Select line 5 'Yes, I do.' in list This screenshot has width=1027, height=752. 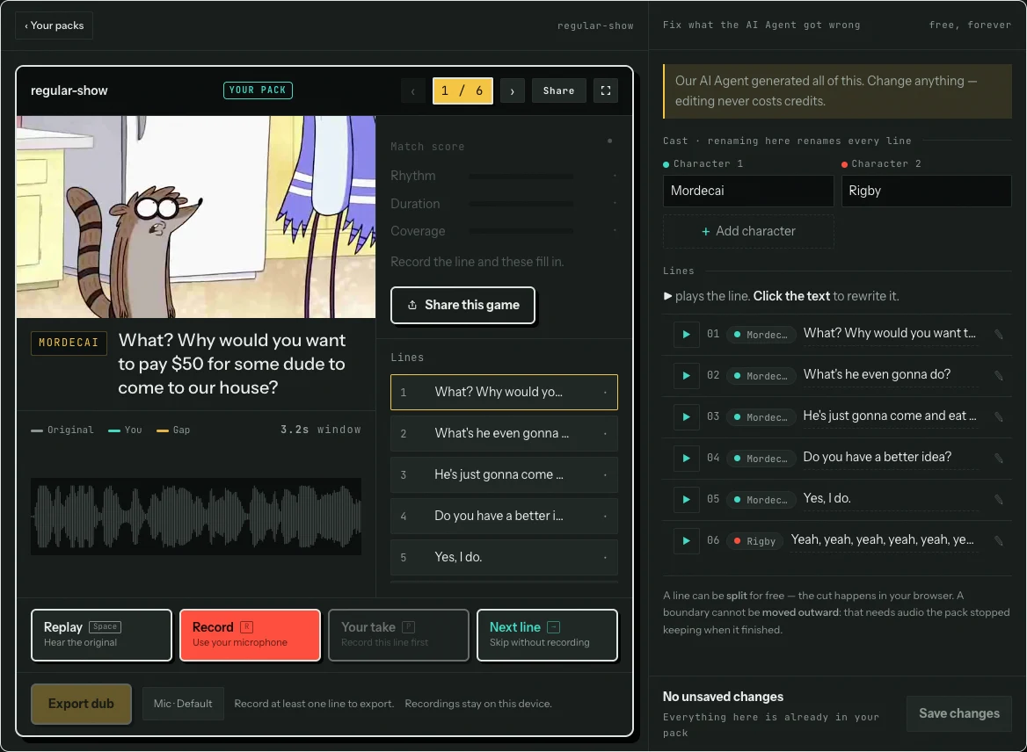[x=504, y=557]
